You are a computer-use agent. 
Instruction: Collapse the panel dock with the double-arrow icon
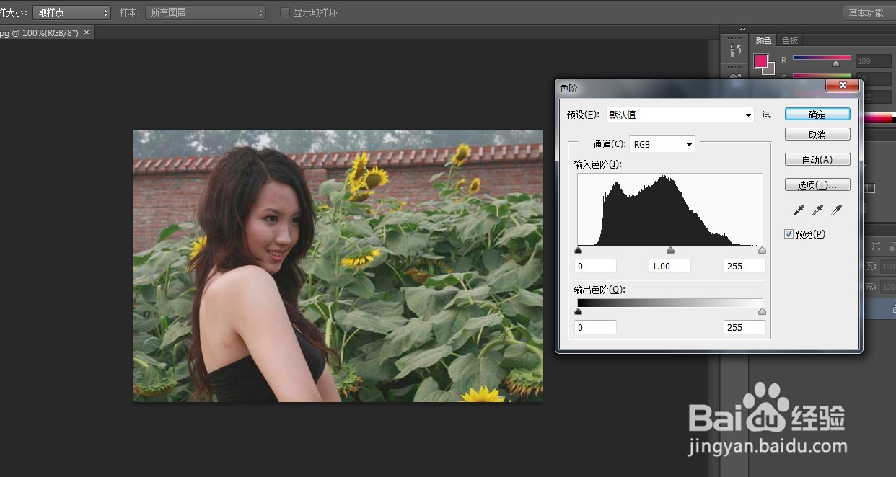(742, 30)
